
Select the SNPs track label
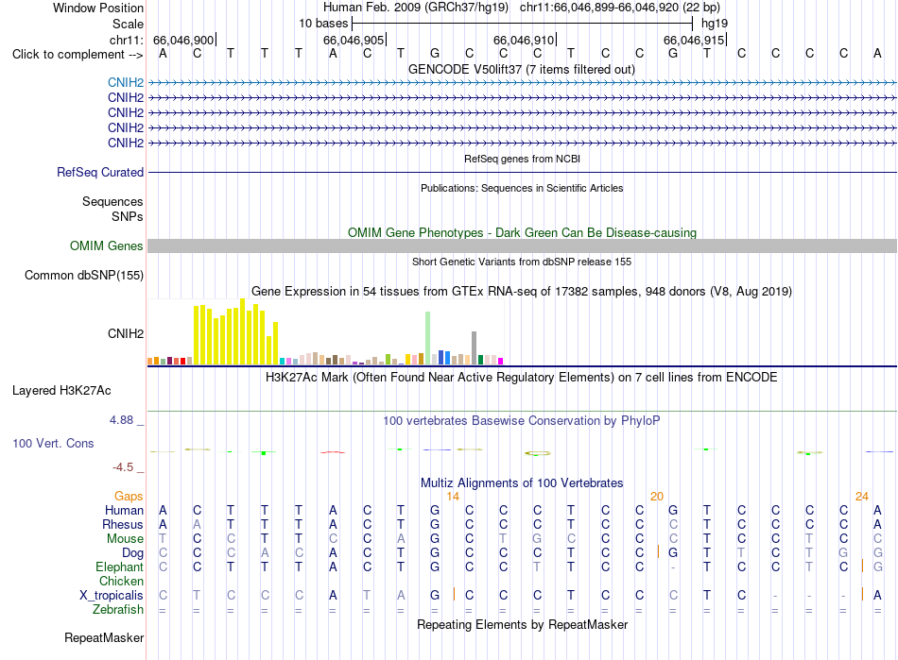pyautogui.click(x=128, y=217)
